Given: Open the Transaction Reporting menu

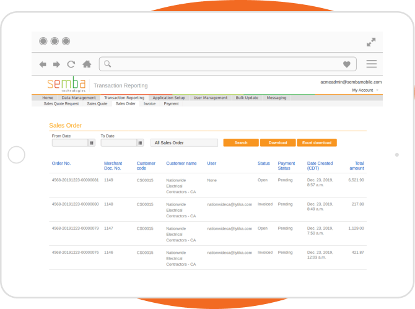Looking at the screenshot, I should [124, 98].
